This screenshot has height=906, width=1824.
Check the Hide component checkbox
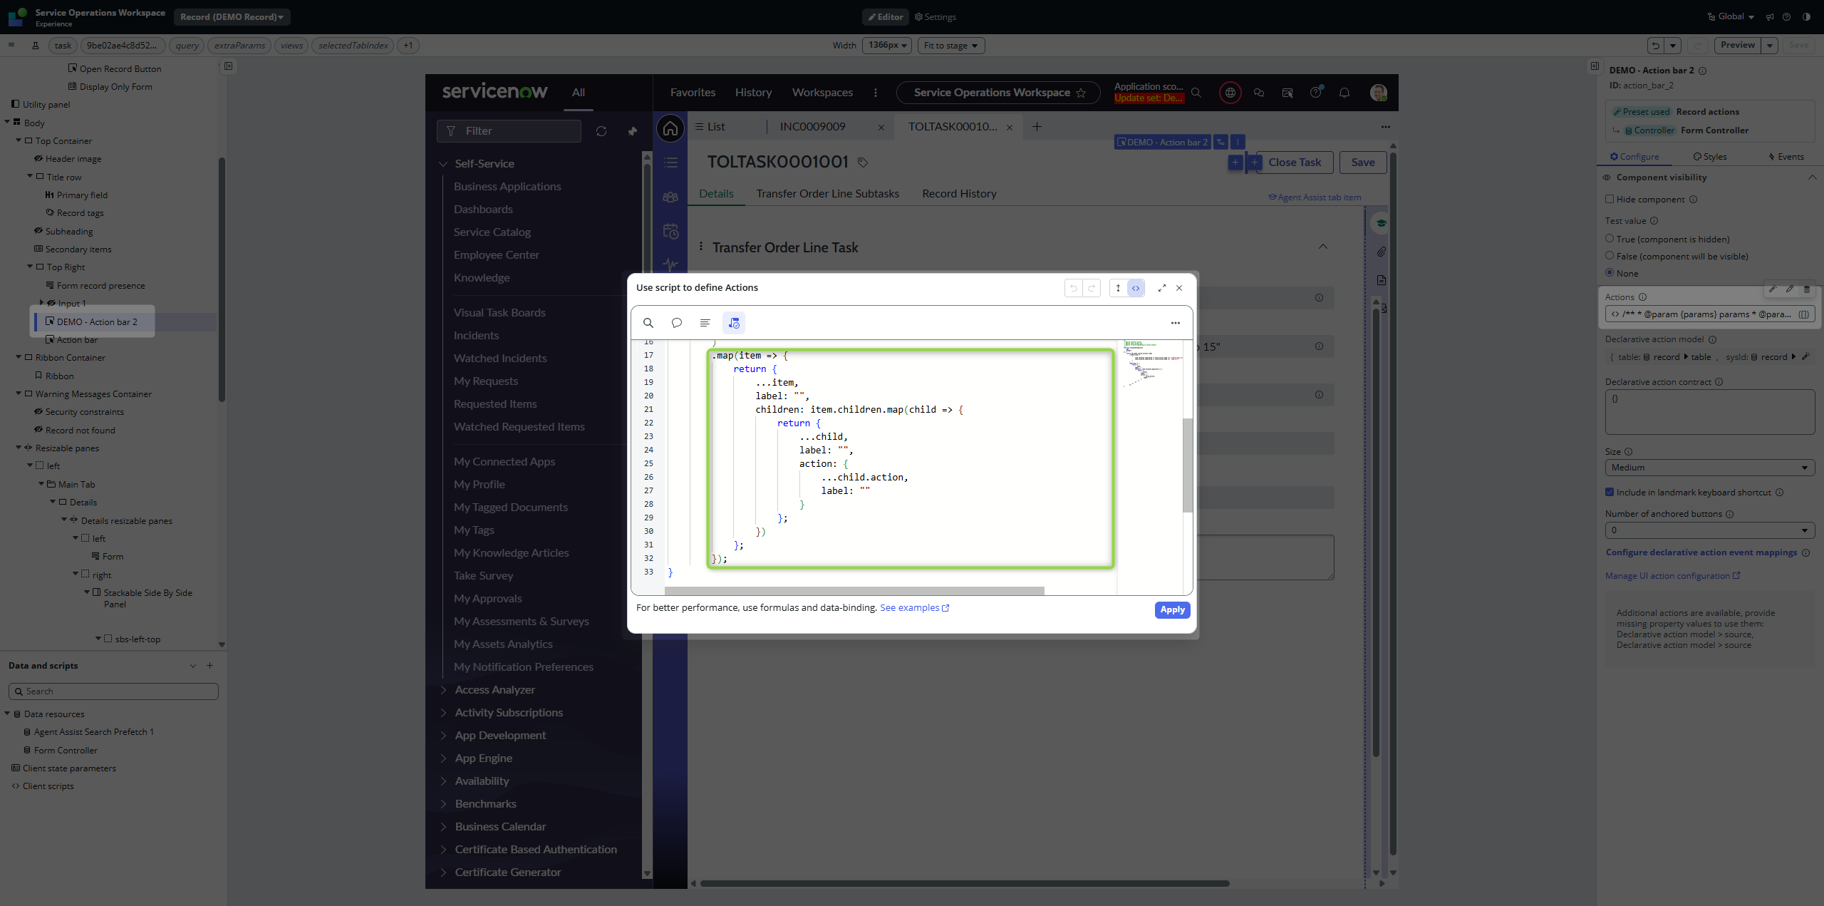pos(1610,200)
